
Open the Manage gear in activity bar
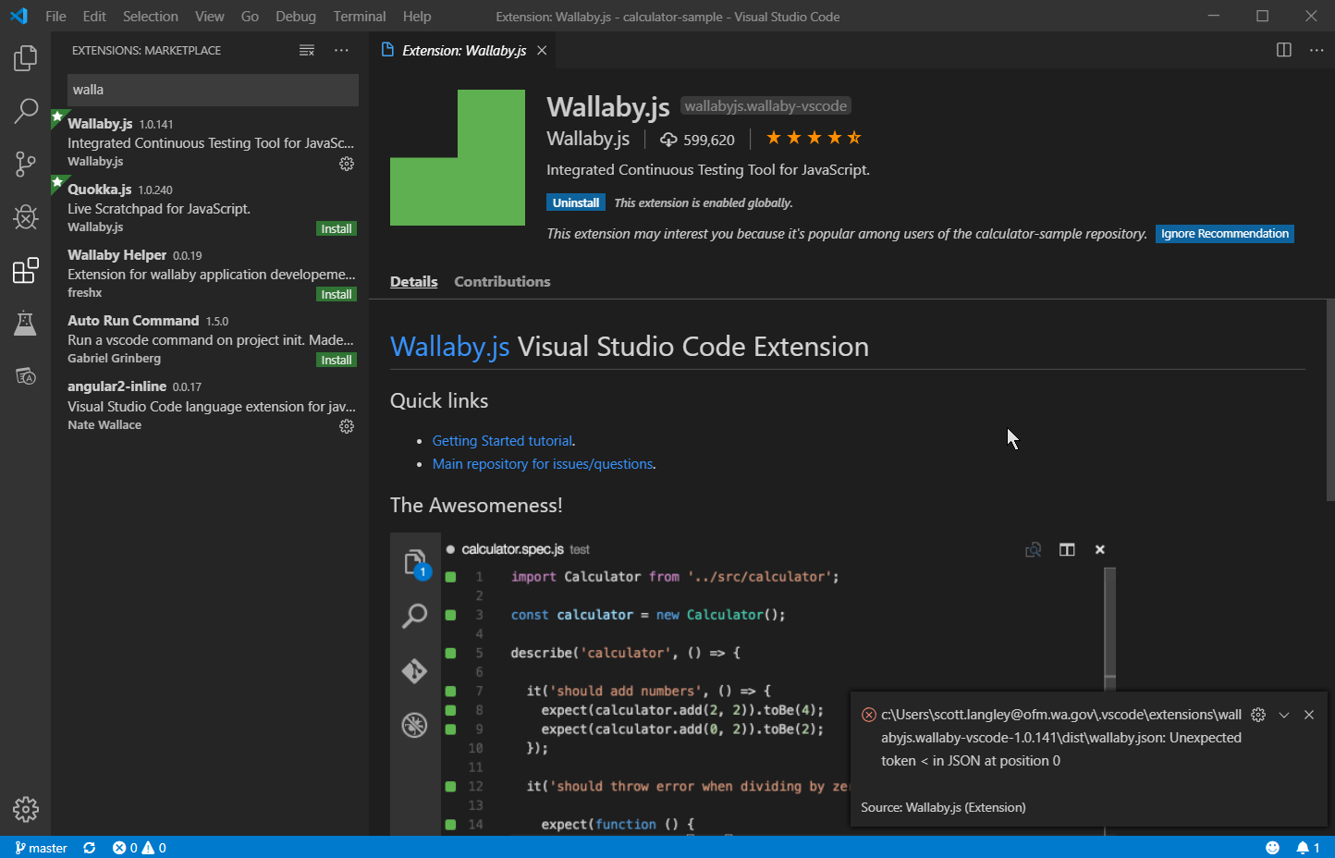coord(26,809)
